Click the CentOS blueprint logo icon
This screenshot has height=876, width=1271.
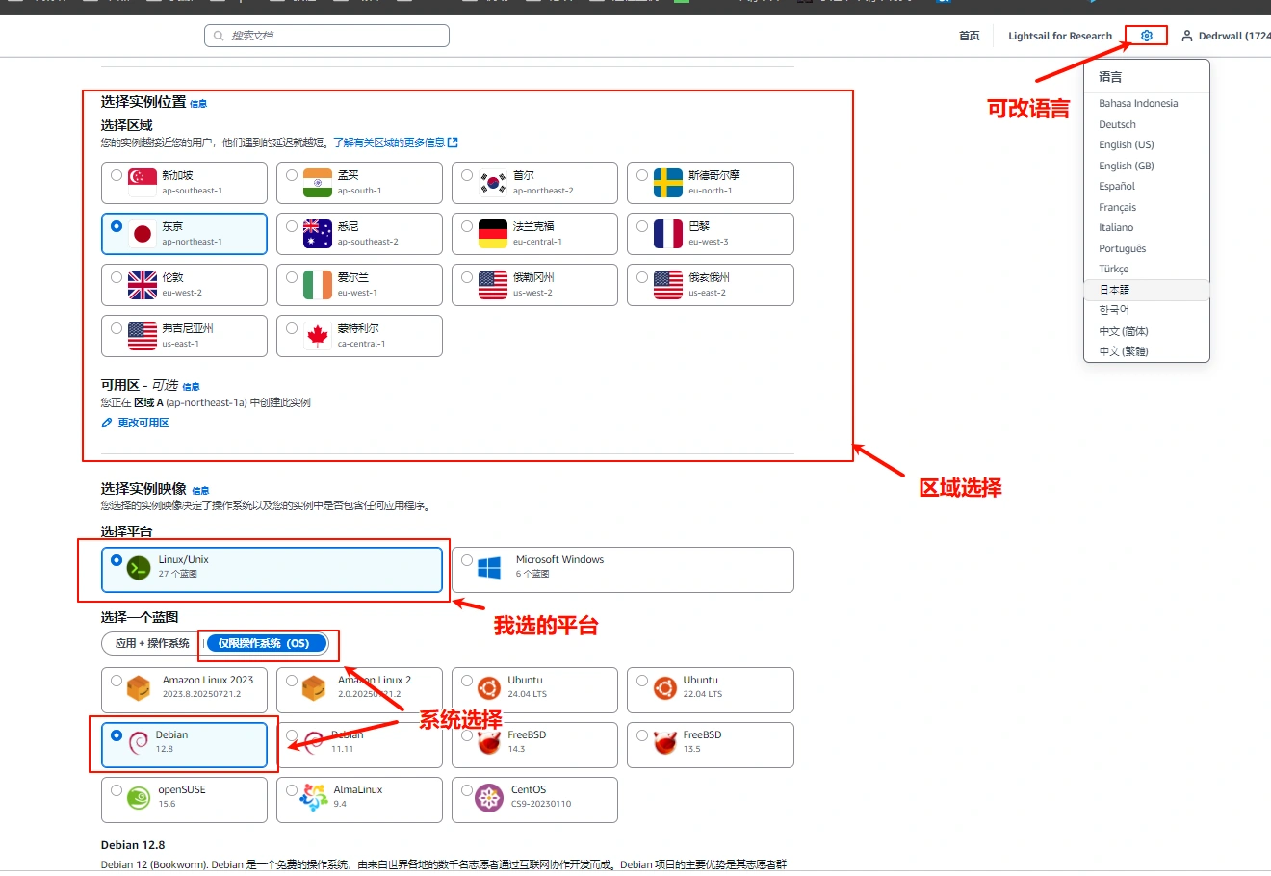coord(489,797)
